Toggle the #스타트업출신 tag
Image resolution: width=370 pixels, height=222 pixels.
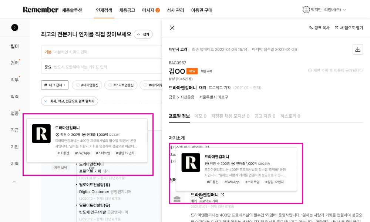click(x=121, y=85)
